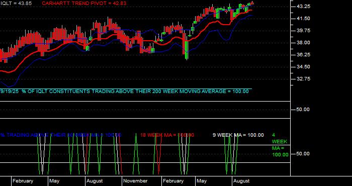This screenshot has width=352, height=186.
Task: Click the second May date marker
Action: (x=202, y=181)
